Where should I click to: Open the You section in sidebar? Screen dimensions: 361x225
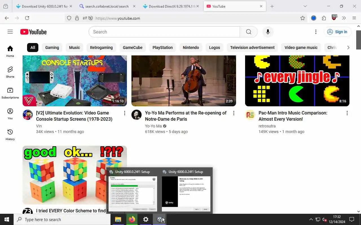tap(10, 114)
